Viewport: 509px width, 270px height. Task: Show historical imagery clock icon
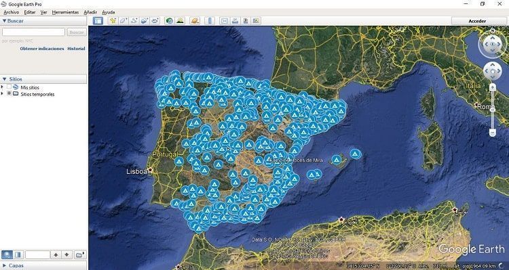(x=169, y=21)
